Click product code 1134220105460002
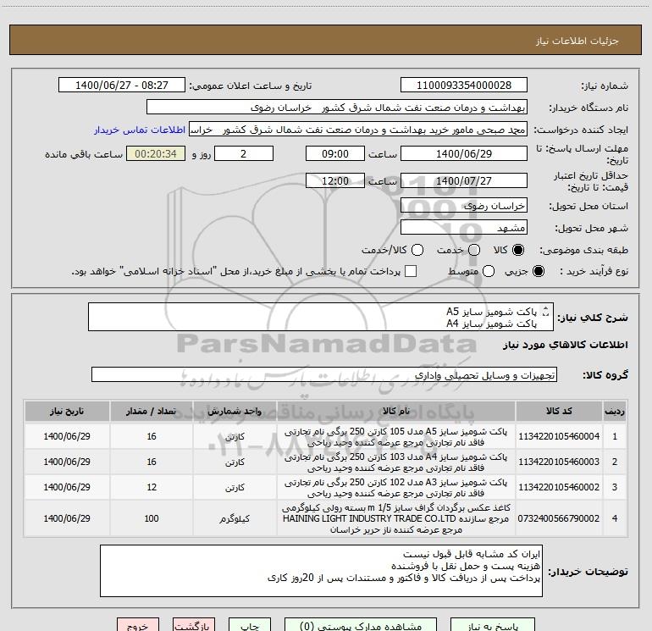The image size is (652, 631). [x=559, y=488]
